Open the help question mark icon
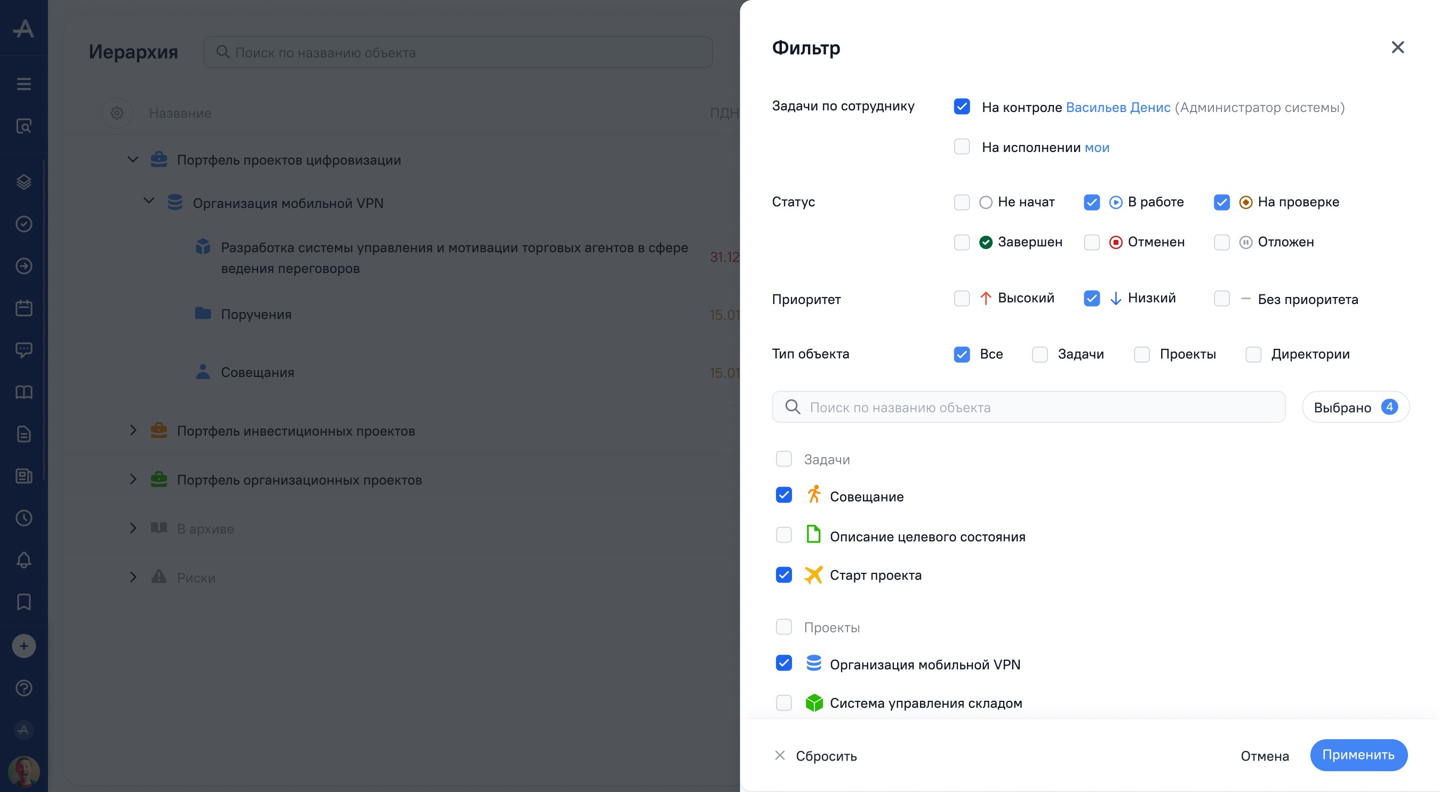This screenshot has width=1440, height=792. tap(23, 688)
